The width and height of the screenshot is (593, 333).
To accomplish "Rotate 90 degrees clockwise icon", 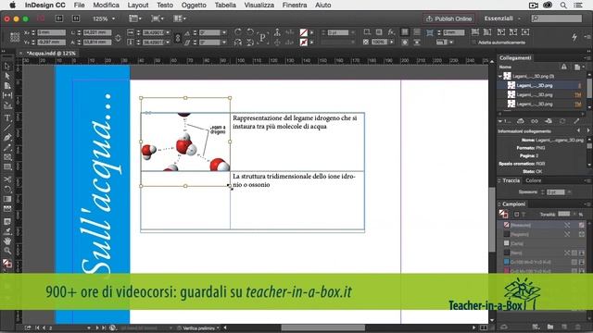I will pos(237,32).
